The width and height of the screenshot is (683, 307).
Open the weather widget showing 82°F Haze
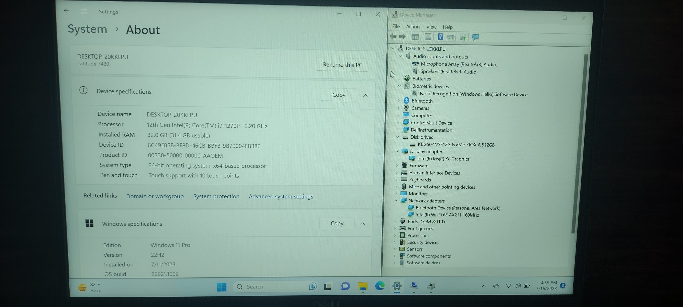(90, 288)
